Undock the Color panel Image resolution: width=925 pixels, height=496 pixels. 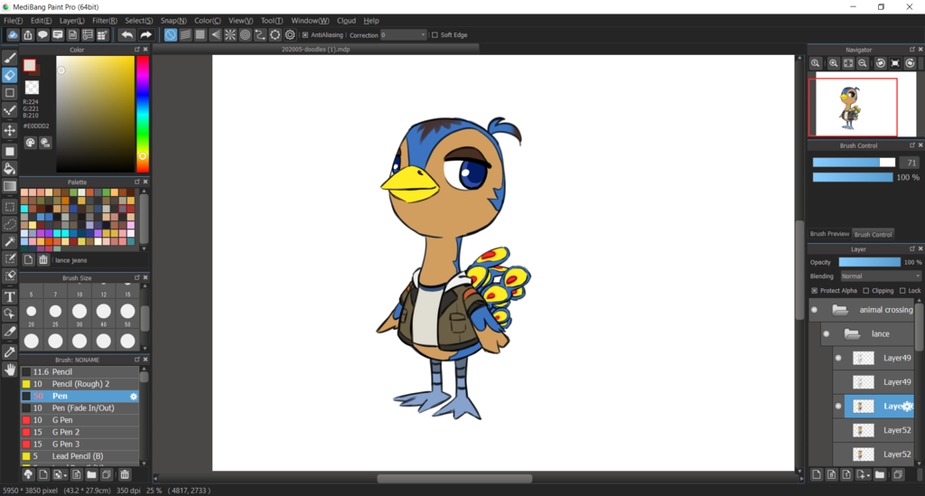[137, 50]
